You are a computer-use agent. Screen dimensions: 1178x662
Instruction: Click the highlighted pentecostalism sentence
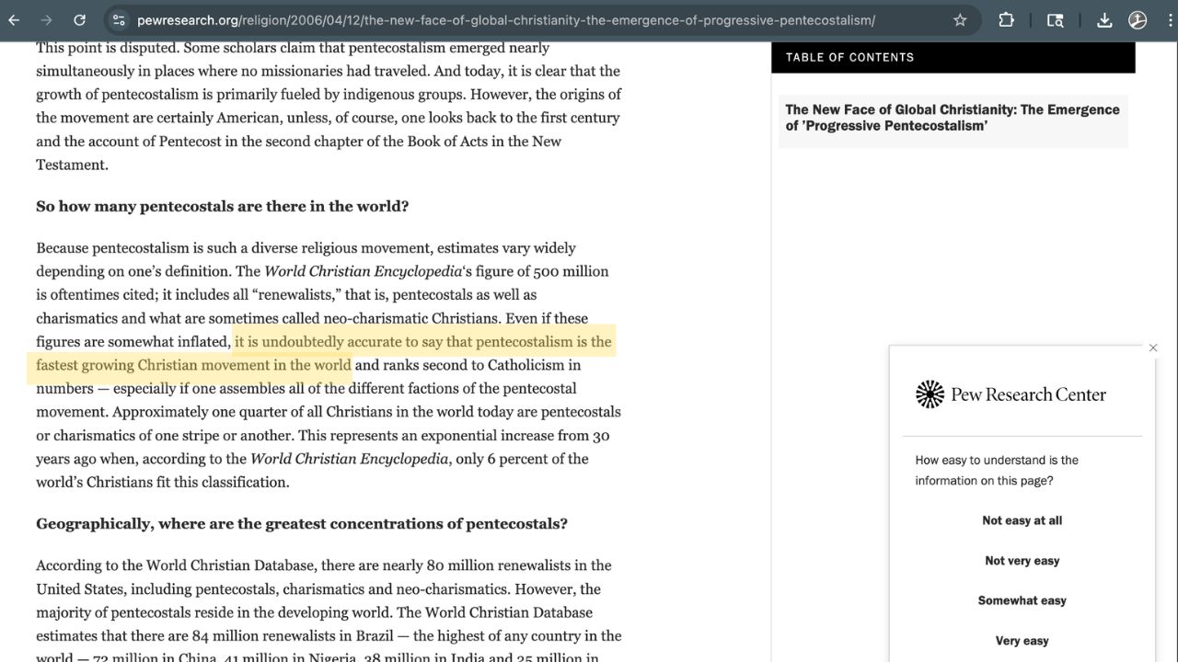[422, 342]
